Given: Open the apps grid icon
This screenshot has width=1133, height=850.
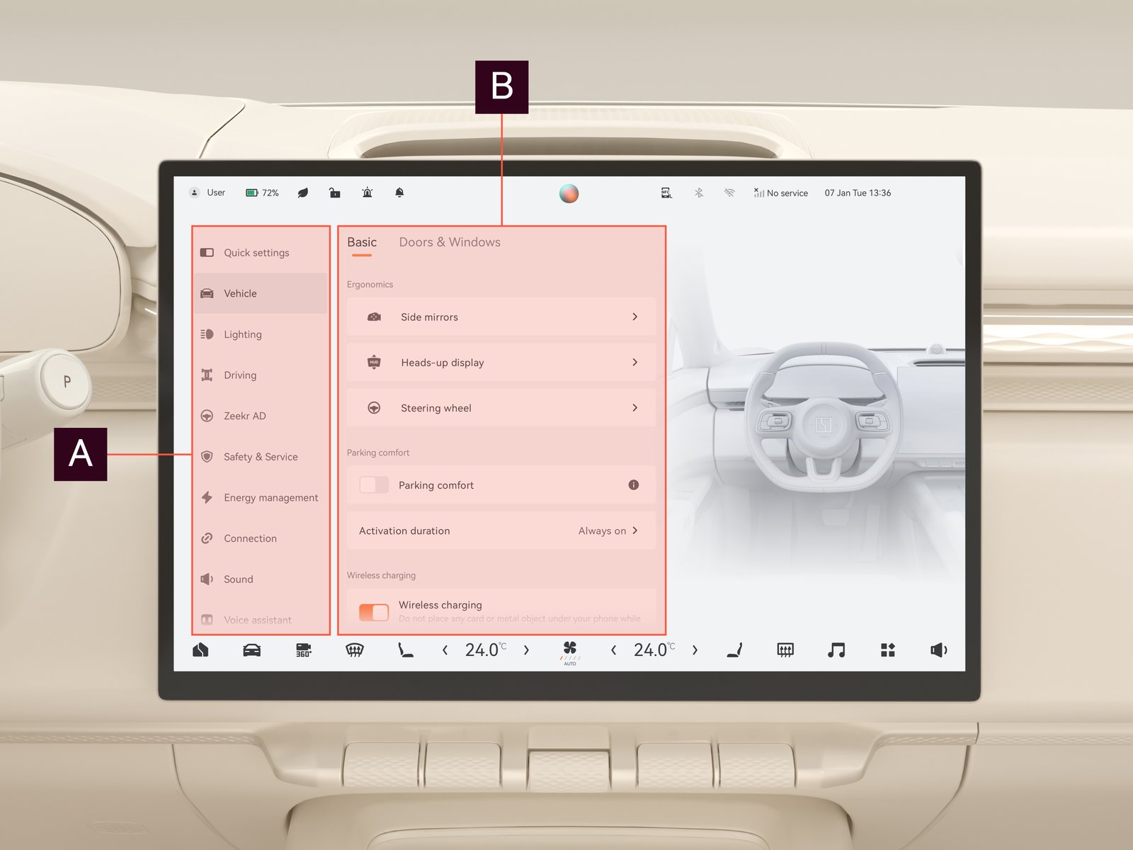Looking at the screenshot, I should click(887, 650).
